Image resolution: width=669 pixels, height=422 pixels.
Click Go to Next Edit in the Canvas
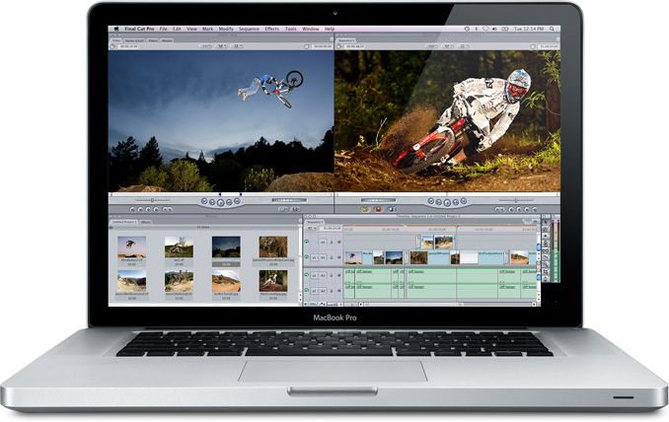(x=464, y=201)
